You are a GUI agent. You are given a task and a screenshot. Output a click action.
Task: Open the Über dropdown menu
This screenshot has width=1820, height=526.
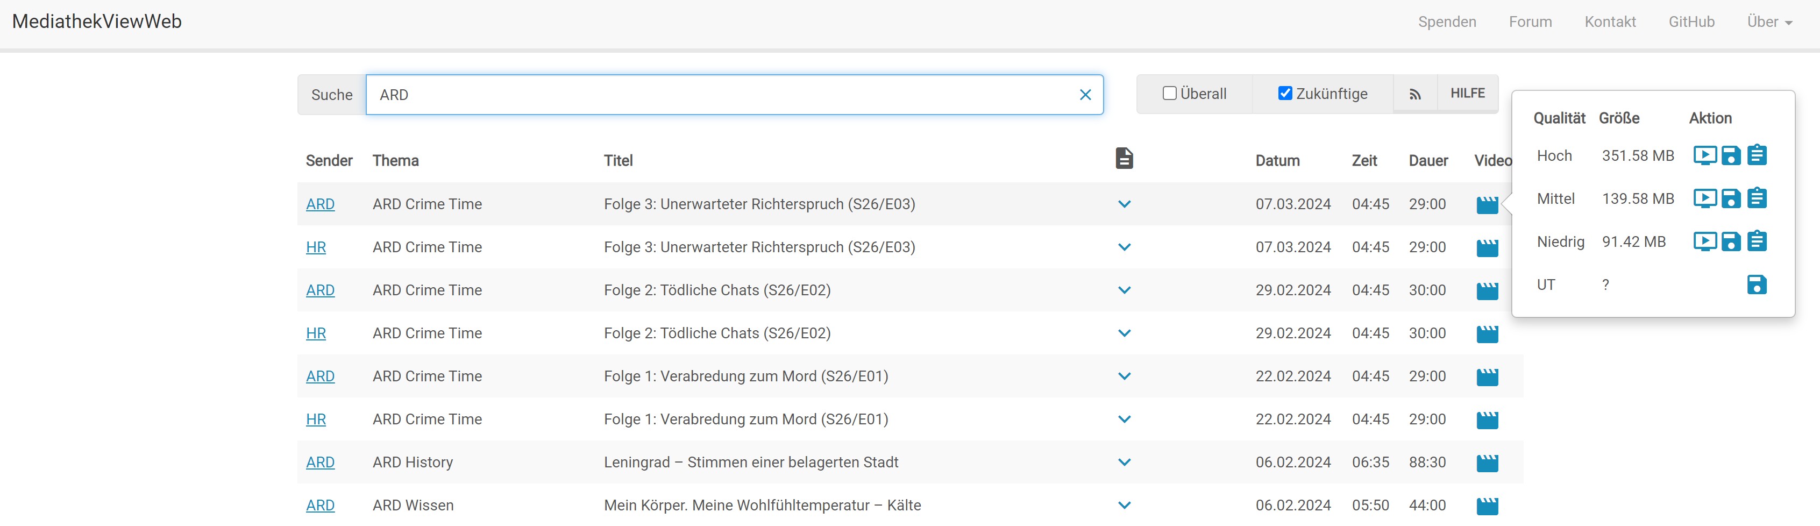pos(1769,22)
